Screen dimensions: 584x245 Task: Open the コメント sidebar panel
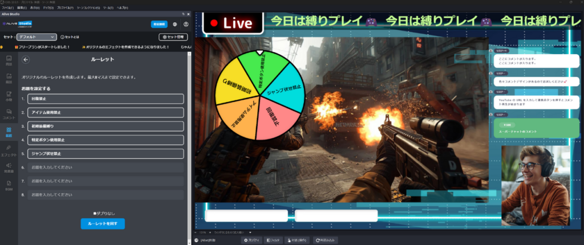coord(9,113)
